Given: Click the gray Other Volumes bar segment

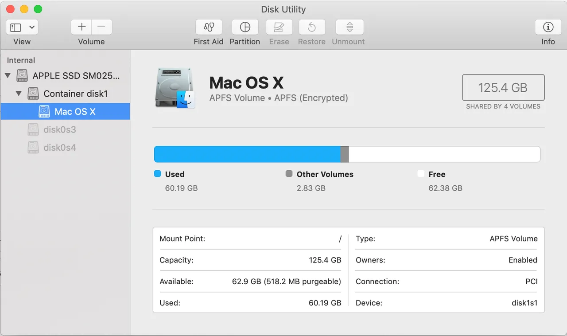Looking at the screenshot, I should [345, 154].
